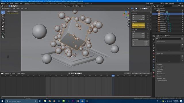Click the viewport pan hand icon

tap(129, 23)
